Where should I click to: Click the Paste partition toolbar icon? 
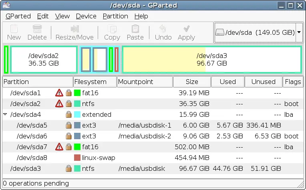click(135, 29)
